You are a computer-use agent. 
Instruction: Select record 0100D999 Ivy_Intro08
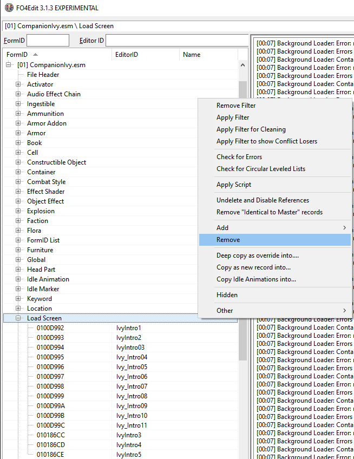[x=120, y=396]
